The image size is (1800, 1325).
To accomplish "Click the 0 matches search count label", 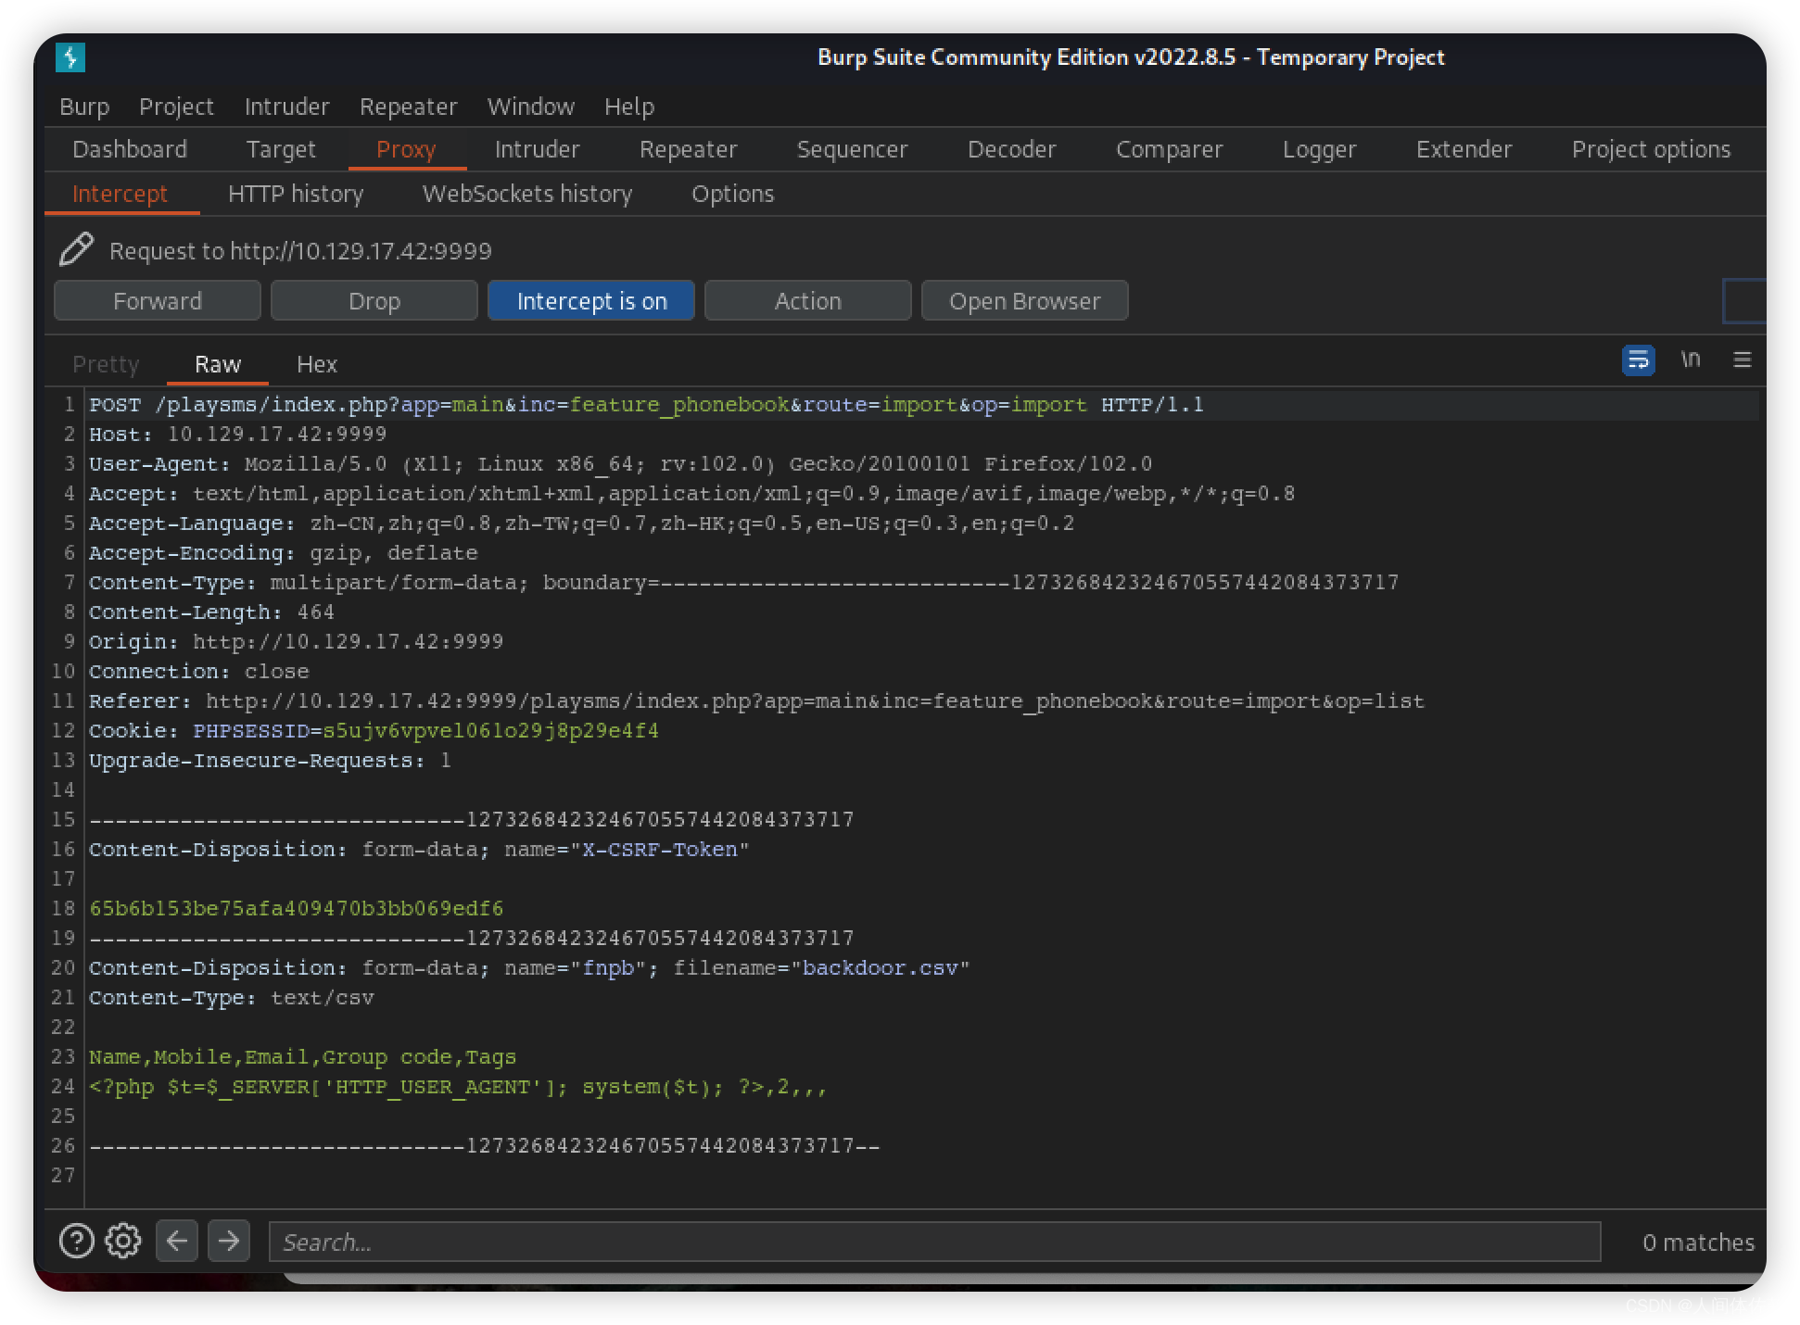I will pyautogui.click(x=1698, y=1242).
